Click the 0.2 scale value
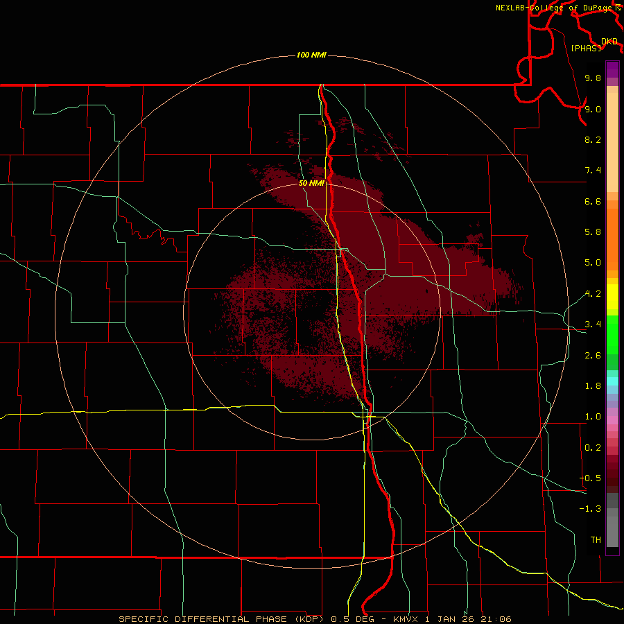Viewport: 624px width, 624px height. 593,448
